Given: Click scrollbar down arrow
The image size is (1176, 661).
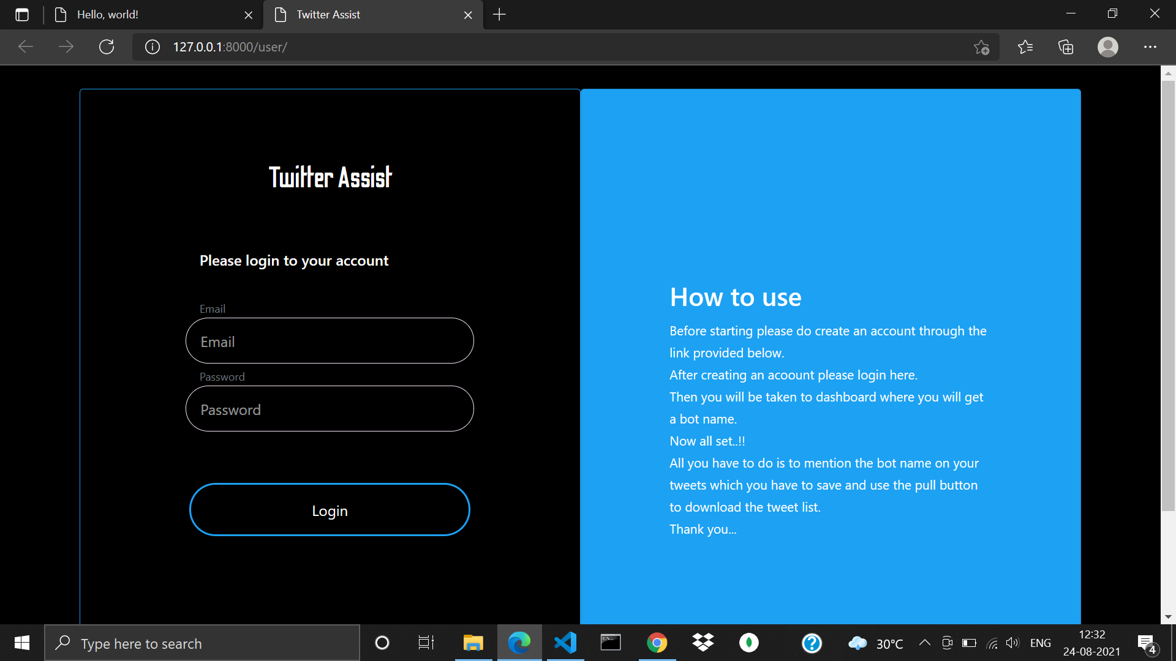Looking at the screenshot, I should click(1168, 617).
